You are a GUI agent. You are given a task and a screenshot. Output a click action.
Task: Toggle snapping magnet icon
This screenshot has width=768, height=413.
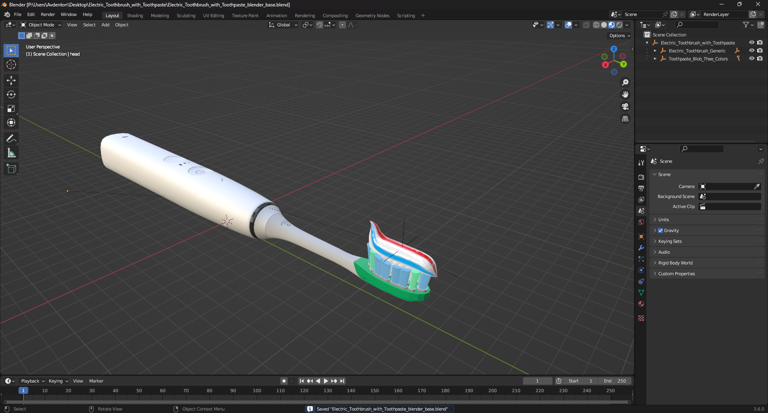click(320, 25)
